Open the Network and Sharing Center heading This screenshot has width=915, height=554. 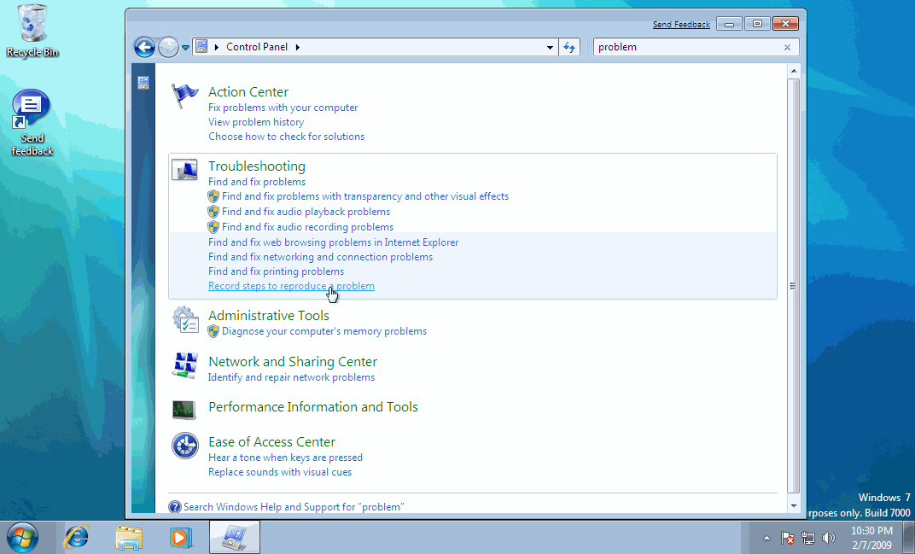point(293,361)
